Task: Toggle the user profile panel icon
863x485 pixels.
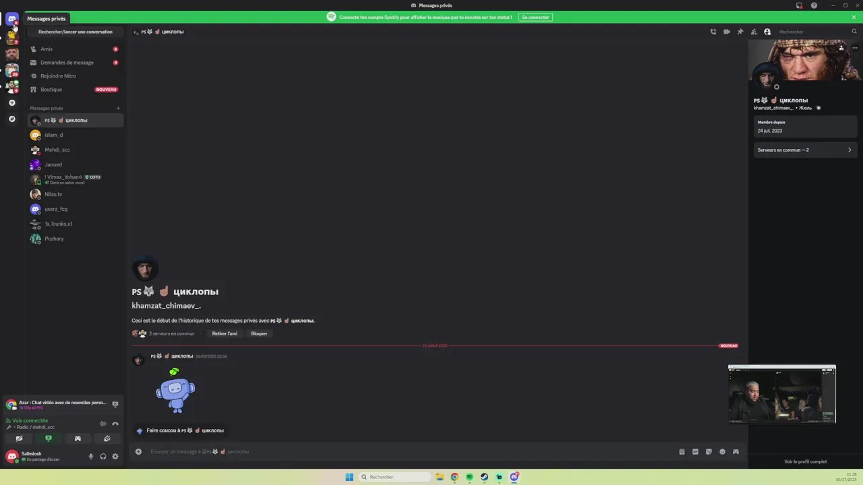Action: click(767, 32)
